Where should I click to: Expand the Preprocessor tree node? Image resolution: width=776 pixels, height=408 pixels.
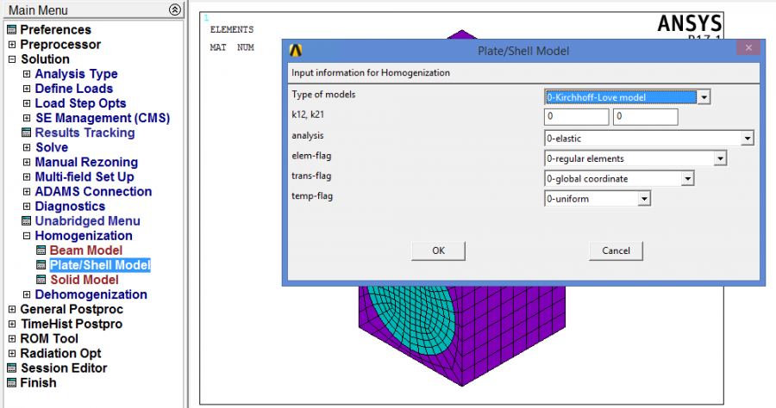coord(12,45)
